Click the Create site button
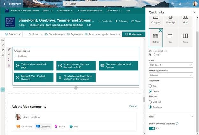 pos(105,21)
